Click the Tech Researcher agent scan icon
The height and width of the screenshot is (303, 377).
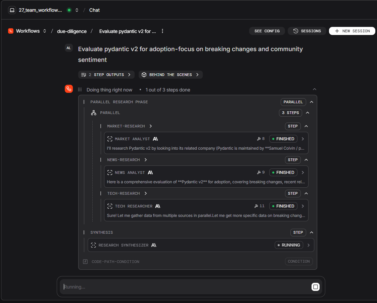pyautogui.click(x=110, y=206)
